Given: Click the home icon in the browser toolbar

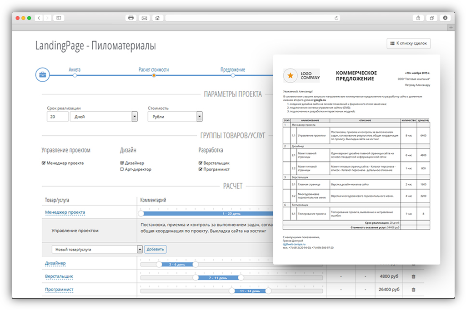Looking at the screenshot, I should [157, 18].
